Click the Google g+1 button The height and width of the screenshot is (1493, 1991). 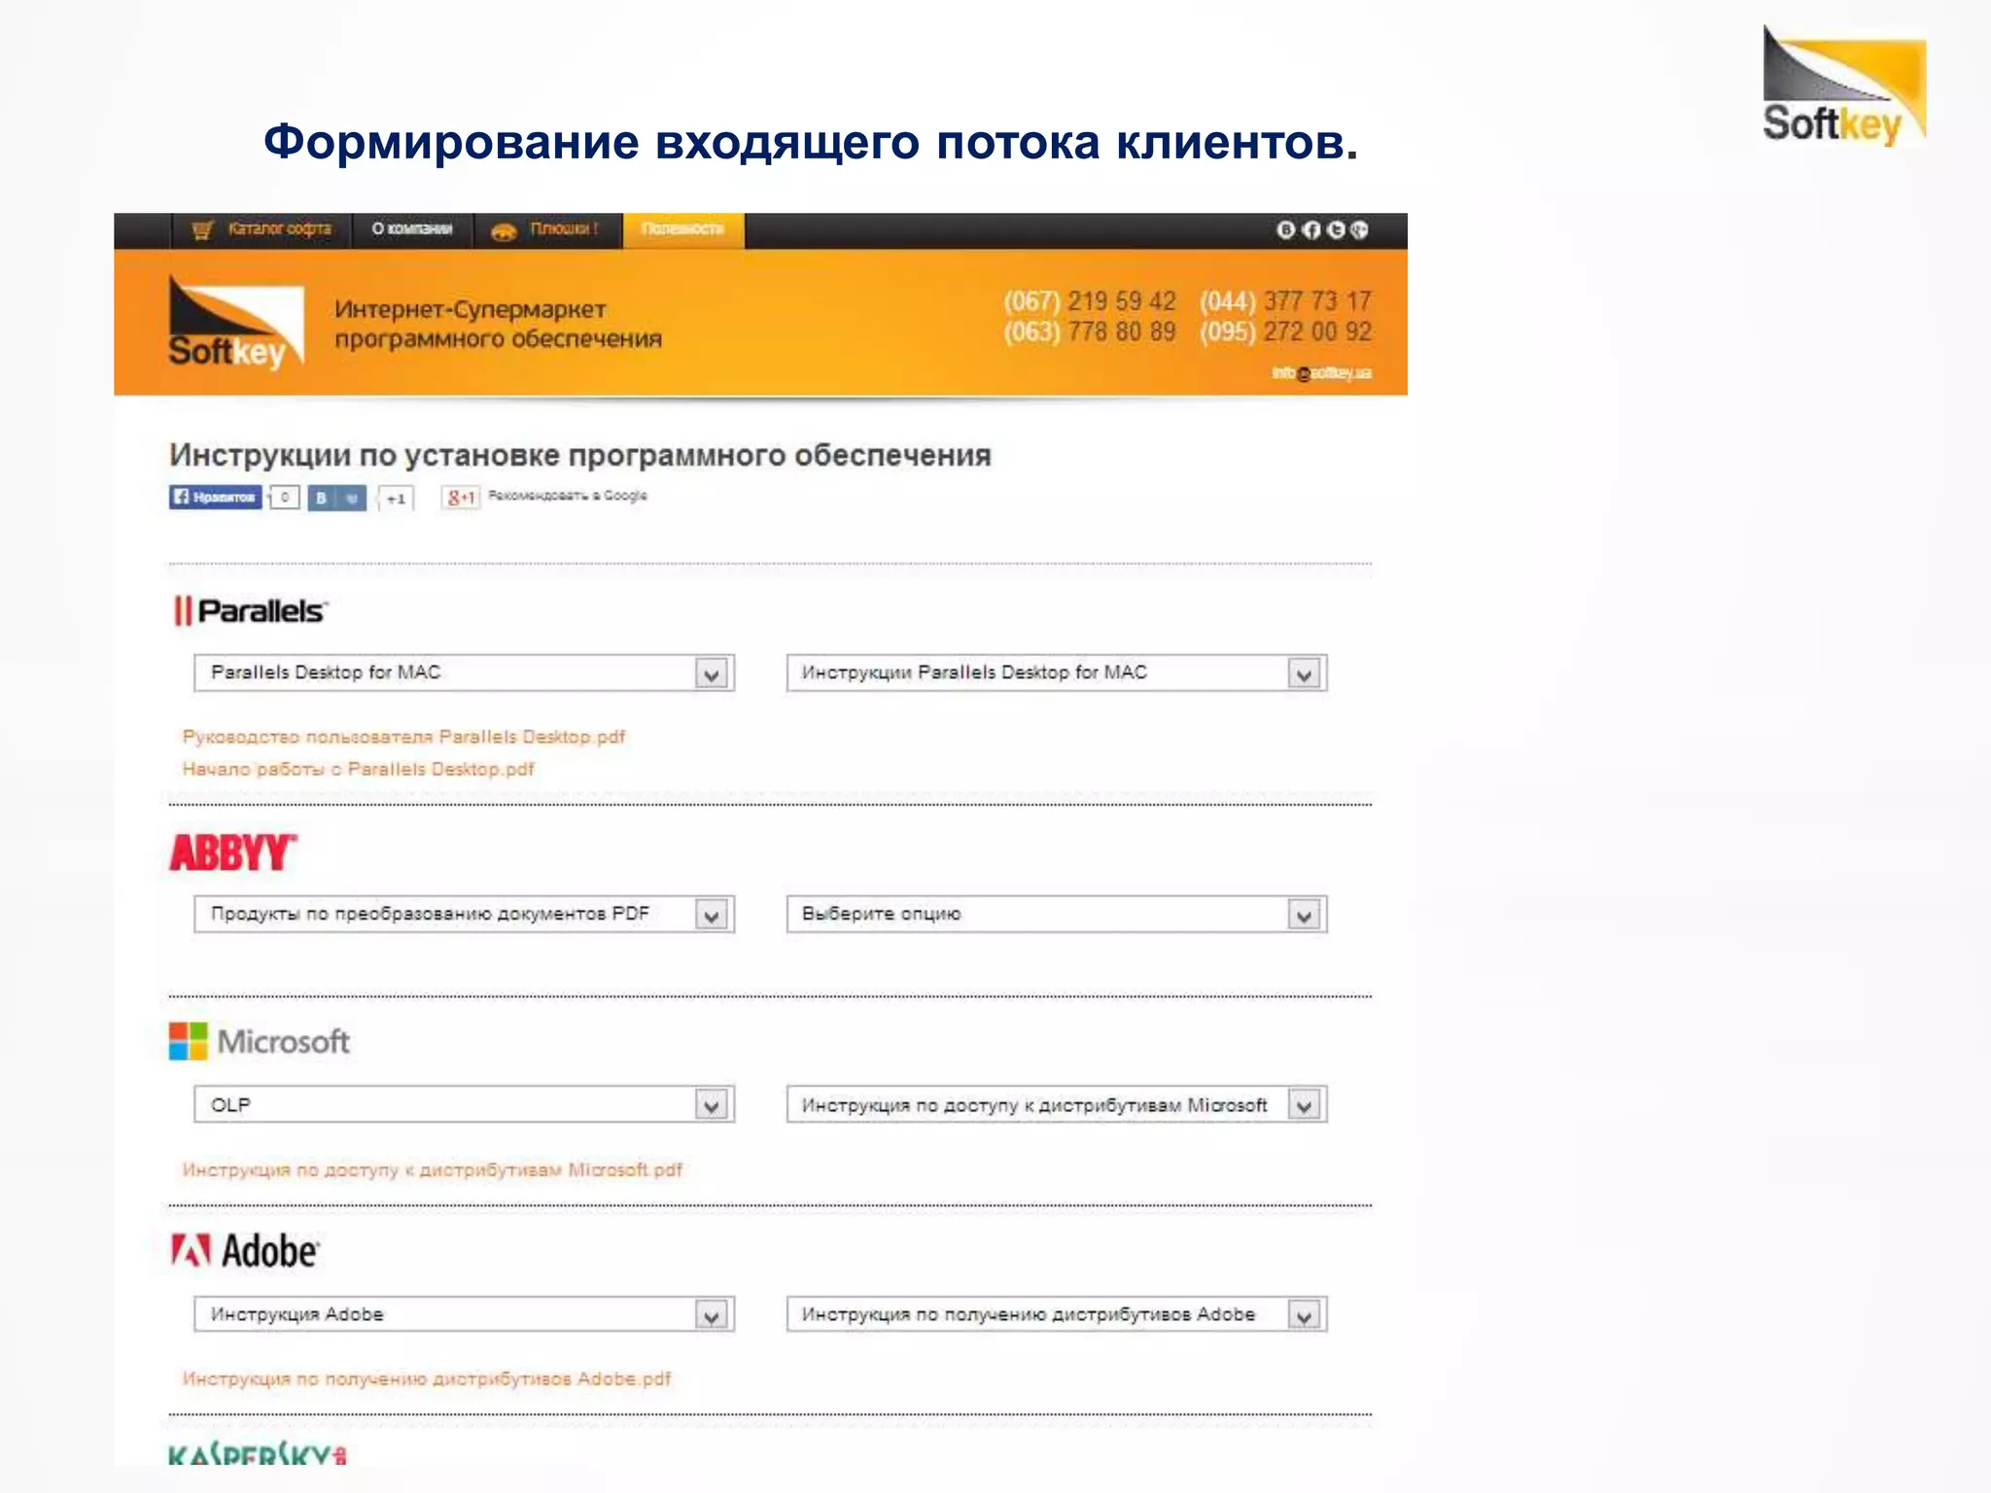(x=460, y=498)
